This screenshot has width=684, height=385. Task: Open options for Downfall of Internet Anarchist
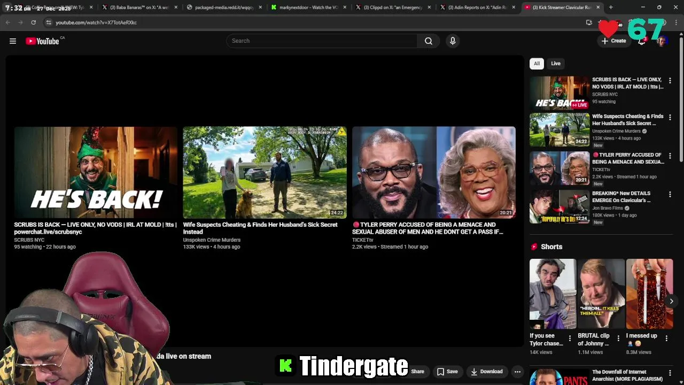[x=670, y=373]
